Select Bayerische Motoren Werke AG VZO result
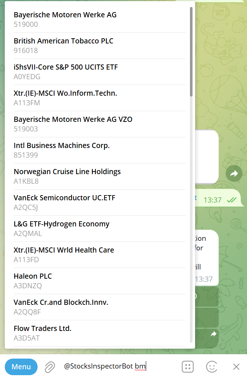This screenshot has height=377, width=247. [x=99, y=124]
